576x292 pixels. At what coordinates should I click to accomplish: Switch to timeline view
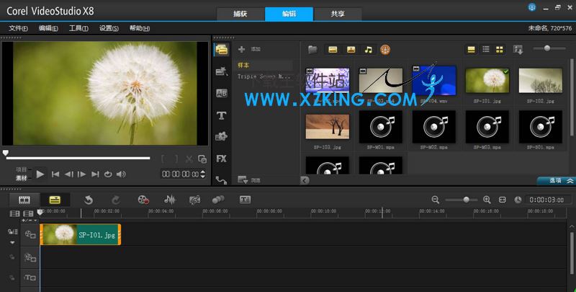[55, 200]
